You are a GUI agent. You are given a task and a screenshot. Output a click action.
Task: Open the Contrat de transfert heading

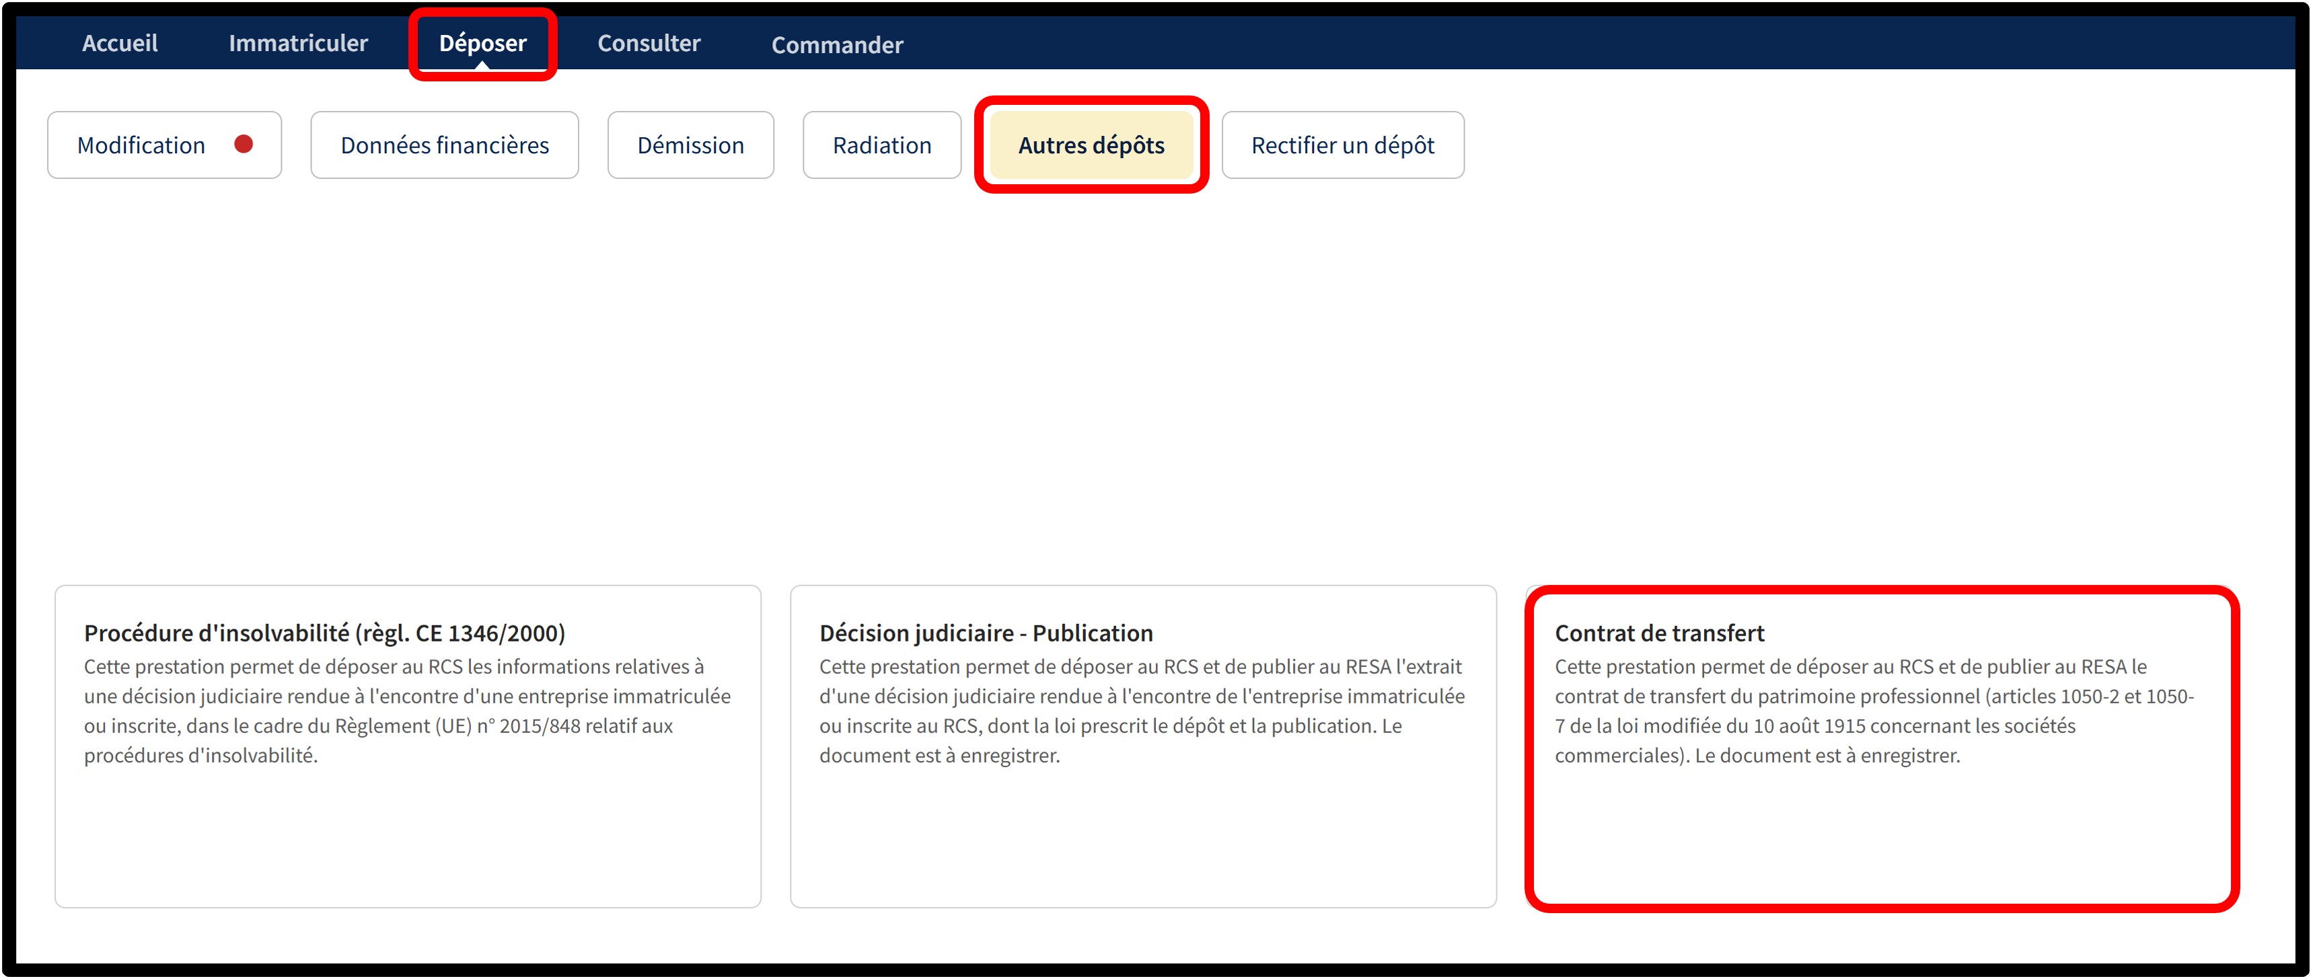click(1659, 633)
